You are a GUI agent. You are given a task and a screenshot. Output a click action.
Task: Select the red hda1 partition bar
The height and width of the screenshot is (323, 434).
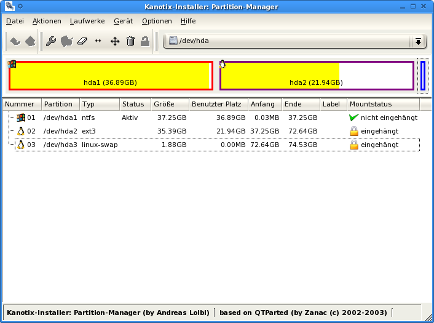[x=111, y=76]
